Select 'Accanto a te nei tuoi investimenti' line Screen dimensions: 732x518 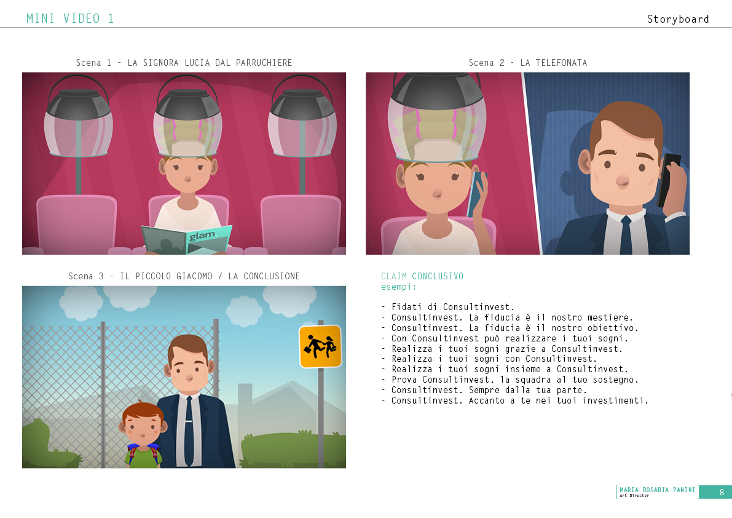click(515, 400)
